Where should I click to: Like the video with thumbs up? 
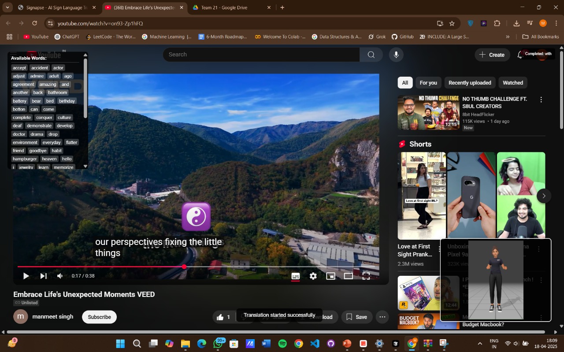click(x=224, y=317)
